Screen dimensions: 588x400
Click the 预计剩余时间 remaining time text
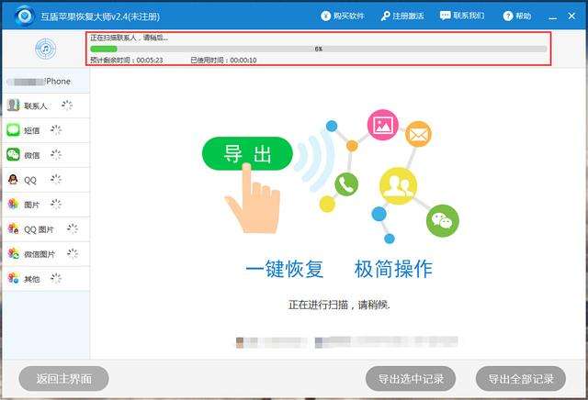pyautogui.click(x=127, y=60)
